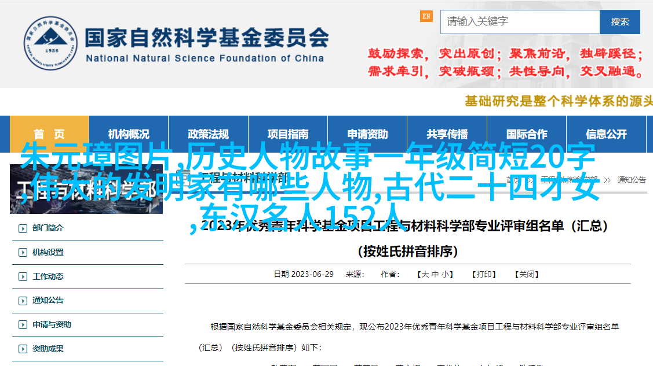Click the 日期 2023-06-29 date text
This screenshot has height=366, width=653.
pos(304,274)
